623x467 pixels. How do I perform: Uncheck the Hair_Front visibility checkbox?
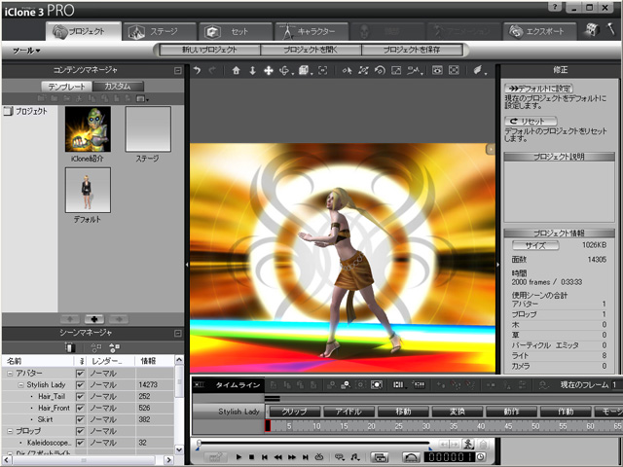[80, 408]
